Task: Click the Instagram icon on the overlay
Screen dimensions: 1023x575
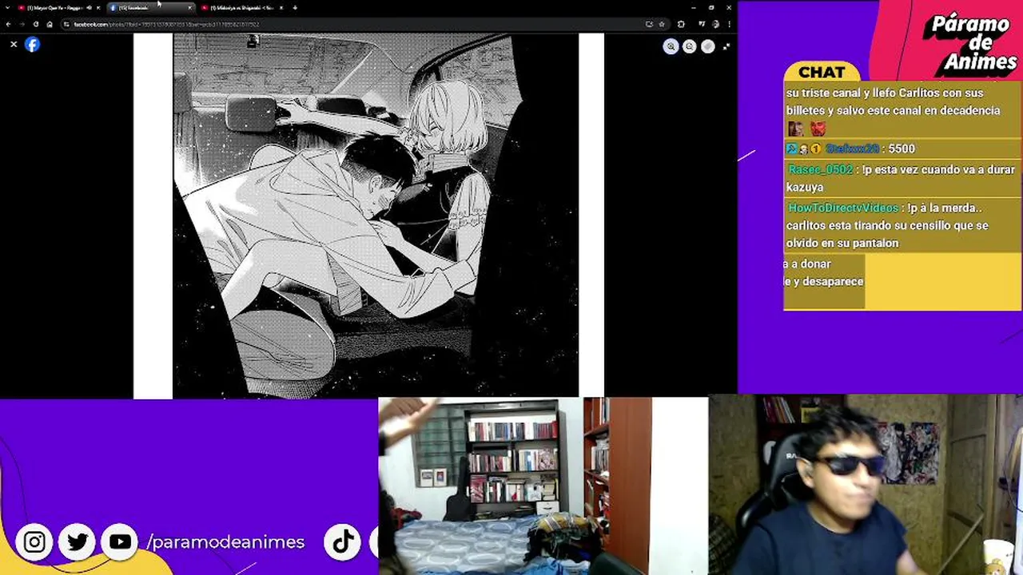Action: click(x=34, y=542)
